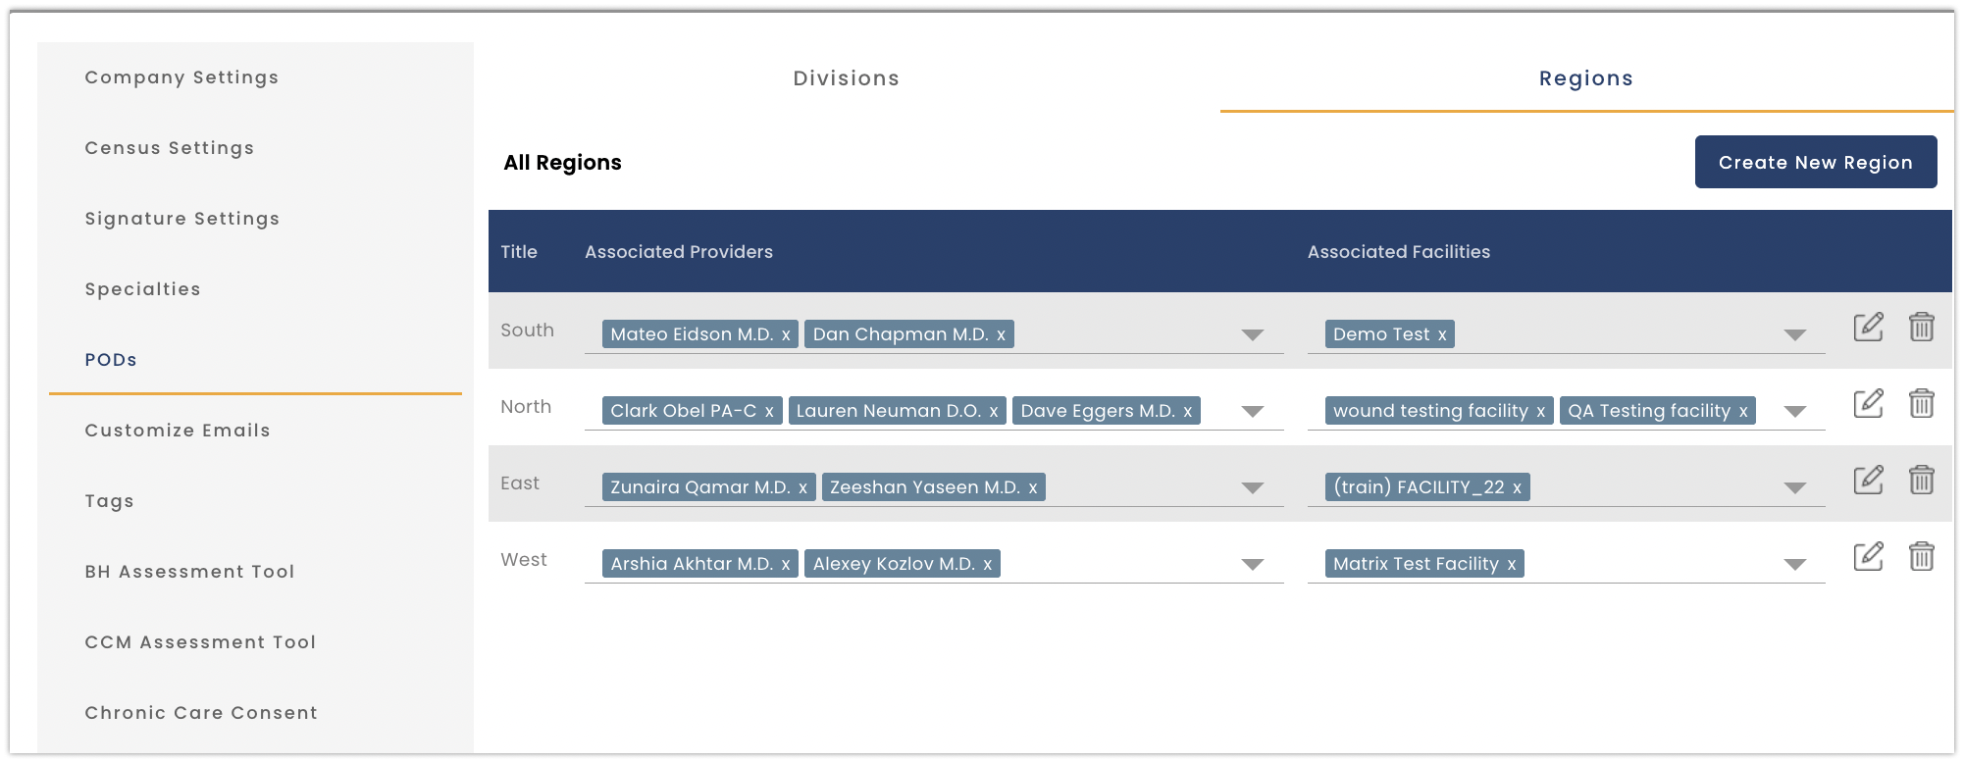Click the All Regions heading
Image resolution: width=1964 pixels, height=763 pixels.
563,163
